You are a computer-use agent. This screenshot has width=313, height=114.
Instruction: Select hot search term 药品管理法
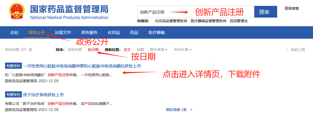[239, 21]
